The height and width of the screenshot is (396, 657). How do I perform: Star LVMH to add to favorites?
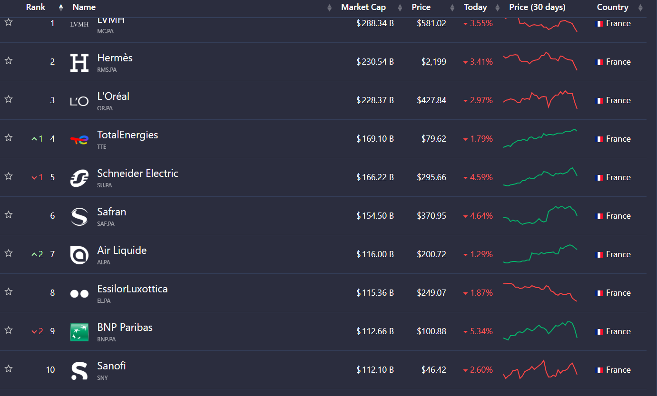pos(9,22)
